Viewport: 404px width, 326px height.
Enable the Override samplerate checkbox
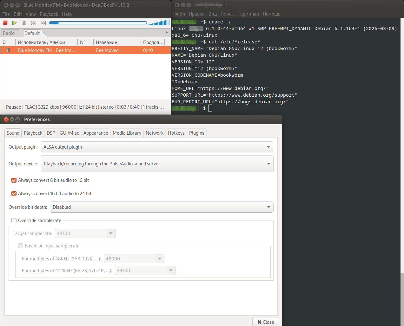pyautogui.click(x=14, y=221)
